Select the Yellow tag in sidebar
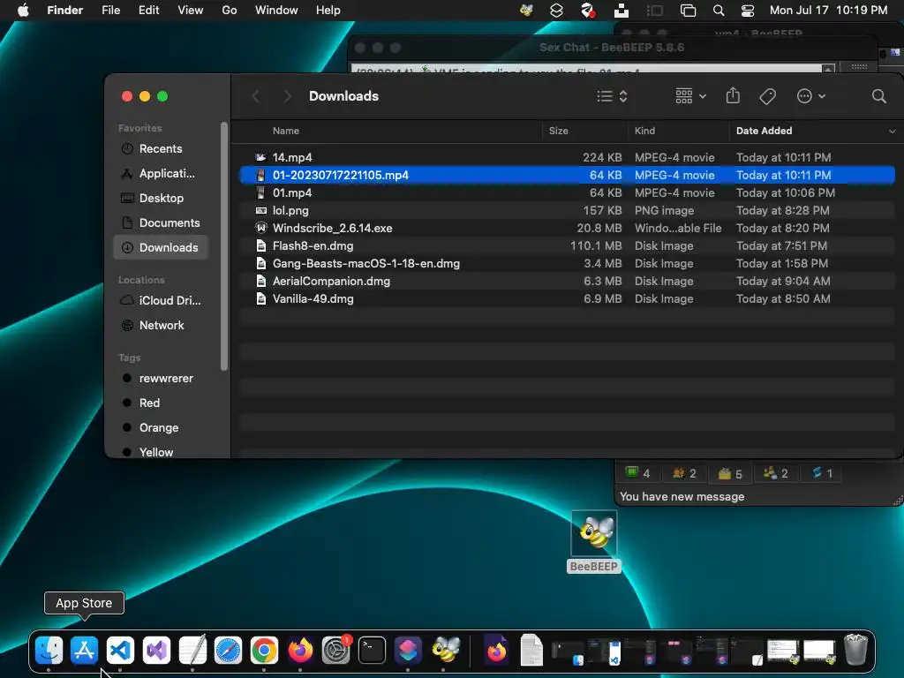 (x=161, y=451)
